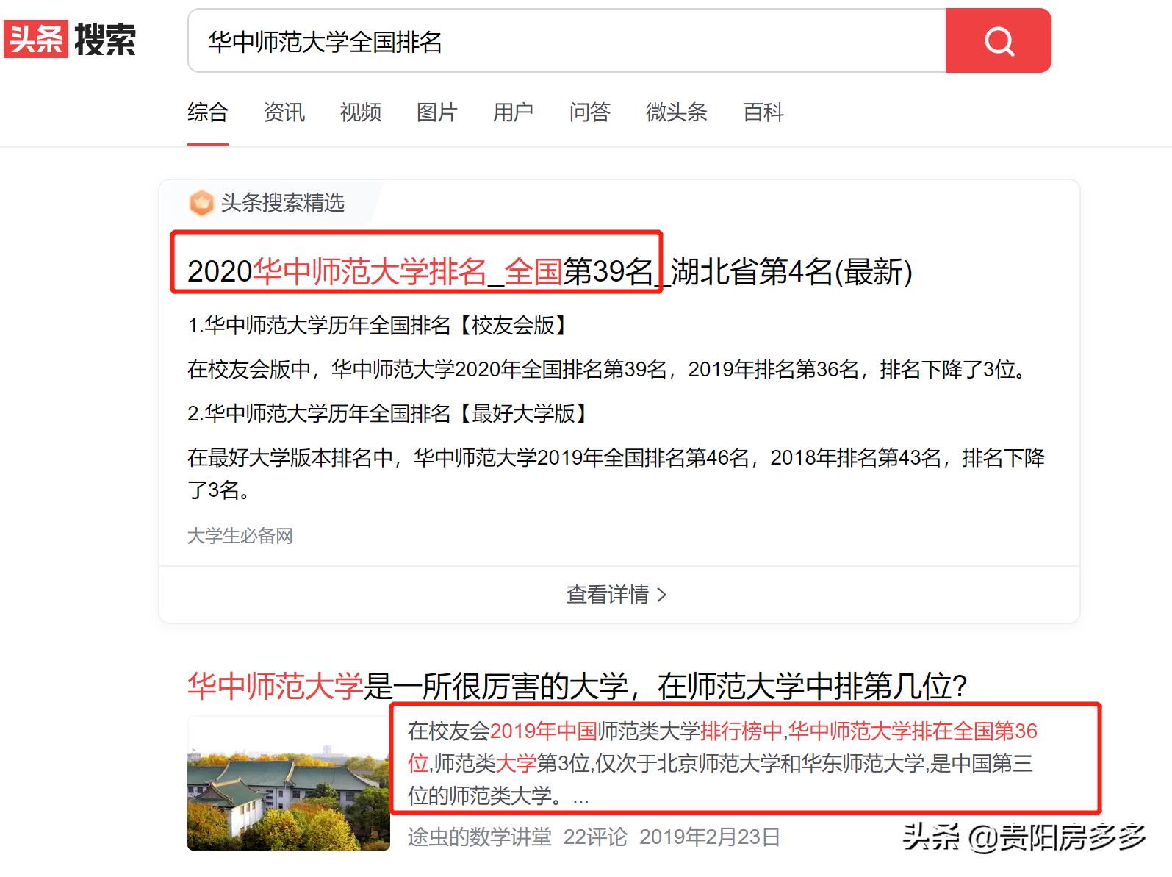
Task: Click the date 2019年2月23日
Action: [710, 837]
